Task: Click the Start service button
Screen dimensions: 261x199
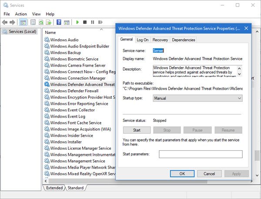Action: click(137, 130)
